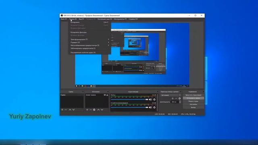Open the Коллекция сцен menu
The image size is (258, 145).
(x=105, y=19)
